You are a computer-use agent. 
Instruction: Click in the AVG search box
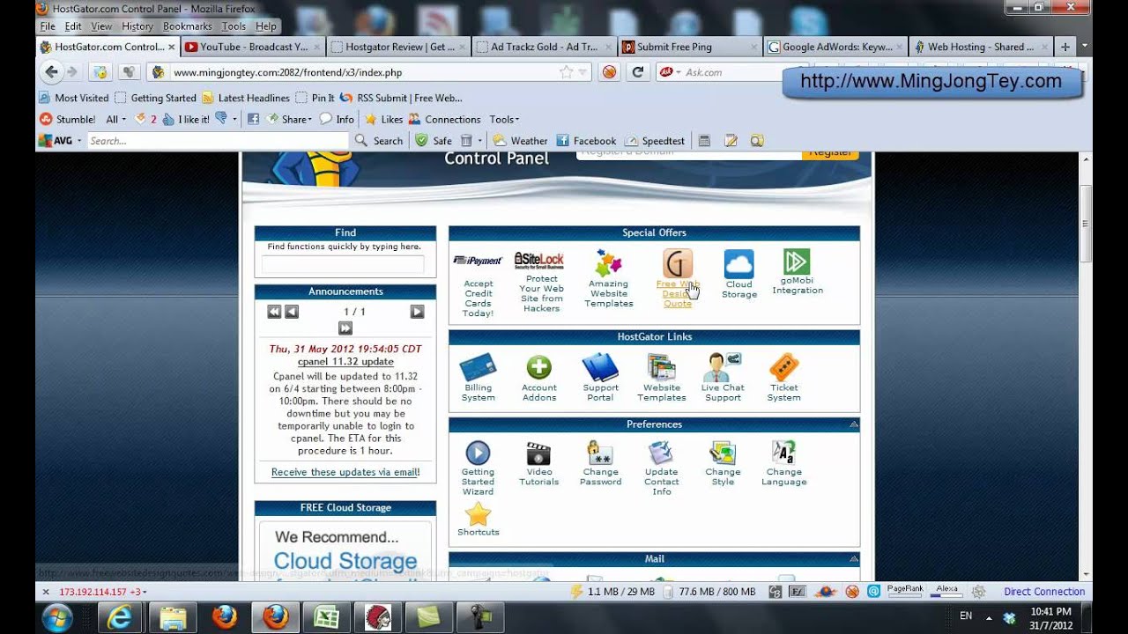coord(219,141)
